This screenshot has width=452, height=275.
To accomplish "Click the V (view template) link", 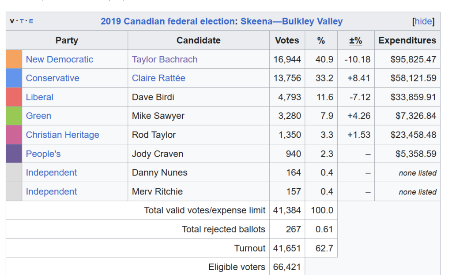I will coord(12,21).
